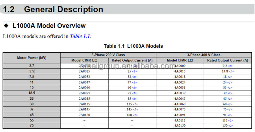Open footnote <1> beside 31 A current

[x=229, y=88]
